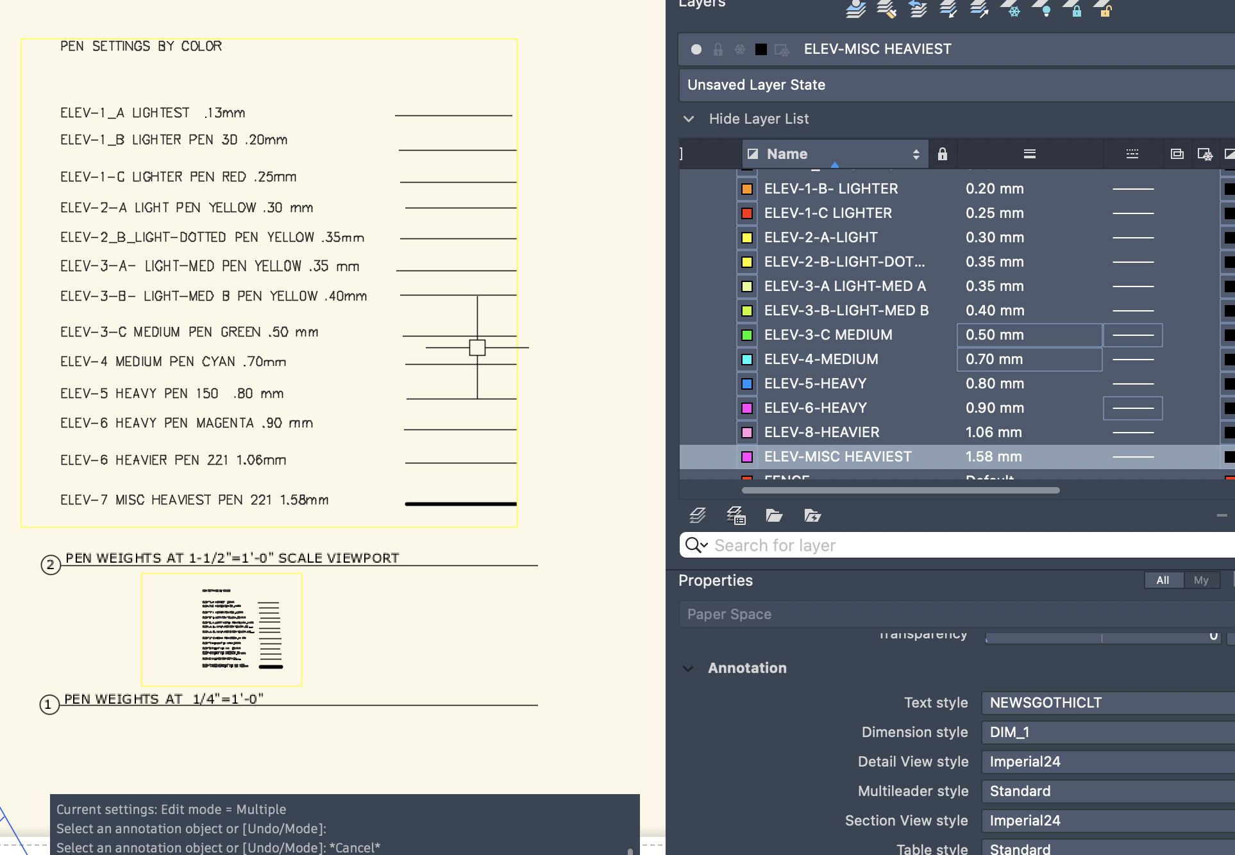Collapse the Hide Layer List chevron

click(x=689, y=119)
